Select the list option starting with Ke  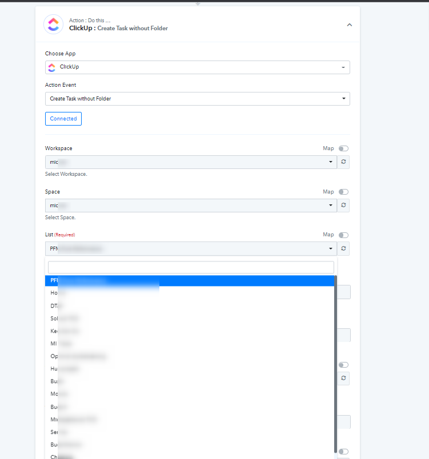coord(190,331)
